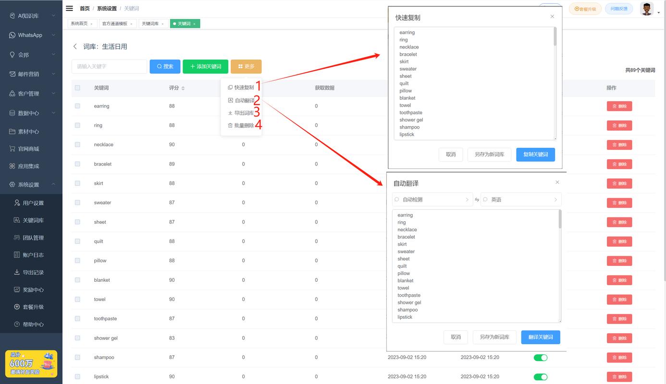The height and width of the screenshot is (384, 666).
Task: Disable the green toggle on shampoo row
Action: tap(540, 357)
